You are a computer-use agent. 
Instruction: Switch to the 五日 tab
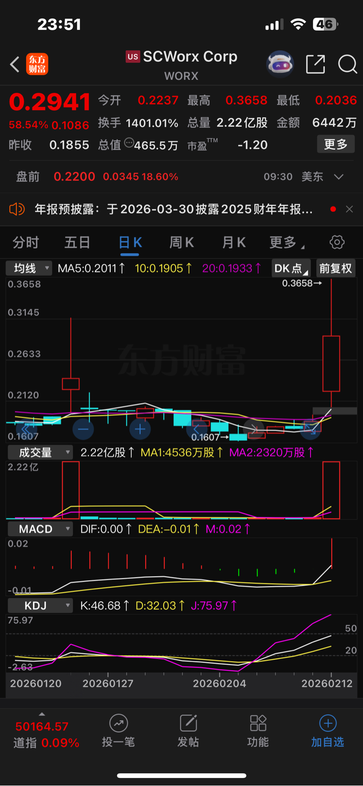point(77,242)
